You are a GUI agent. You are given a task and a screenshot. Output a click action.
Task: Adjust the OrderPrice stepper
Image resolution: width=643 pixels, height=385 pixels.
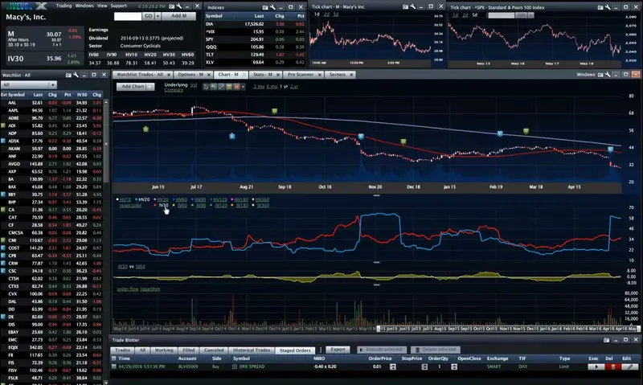click(393, 367)
